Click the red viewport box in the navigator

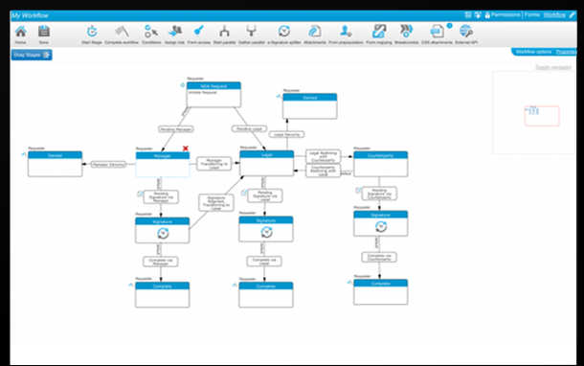tap(542, 116)
